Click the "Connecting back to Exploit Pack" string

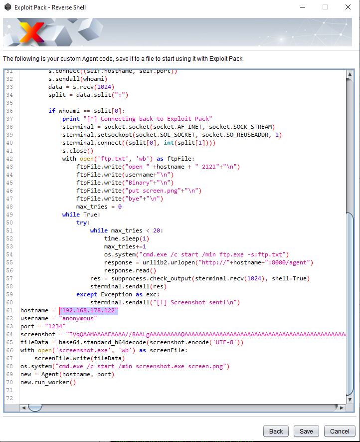148,119
